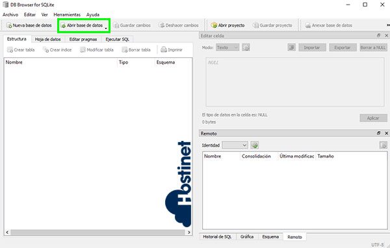Open the Herramientas menu
Screen dimensions: 390x248
point(67,15)
